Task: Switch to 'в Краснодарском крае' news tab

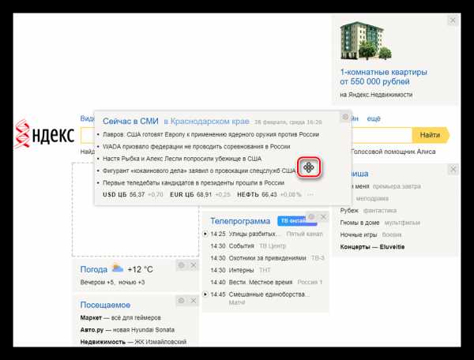Action: pyautogui.click(x=206, y=122)
